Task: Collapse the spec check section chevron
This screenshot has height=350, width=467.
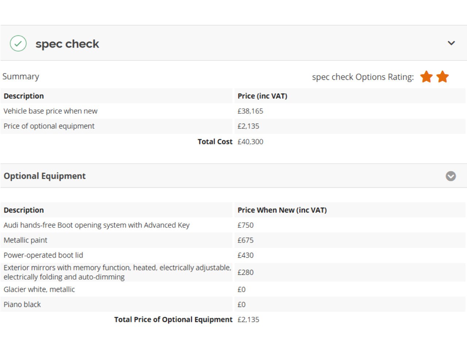Action: 451,43
